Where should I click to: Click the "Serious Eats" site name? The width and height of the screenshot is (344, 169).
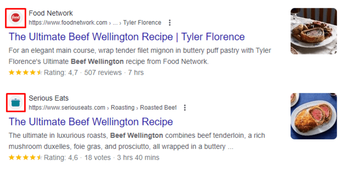[49, 98]
